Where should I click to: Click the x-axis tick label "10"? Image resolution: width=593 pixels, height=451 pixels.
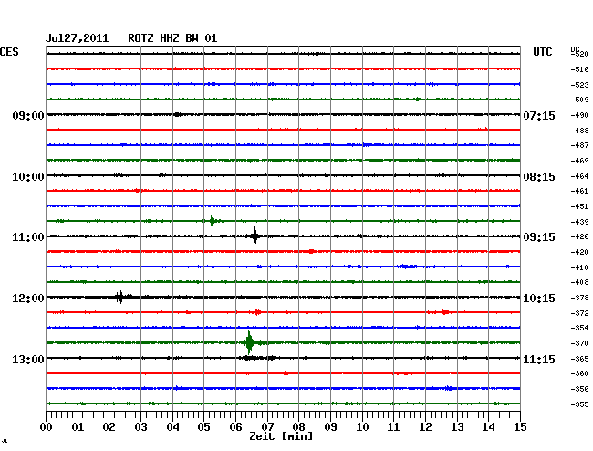pyautogui.click(x=362, y=427)
